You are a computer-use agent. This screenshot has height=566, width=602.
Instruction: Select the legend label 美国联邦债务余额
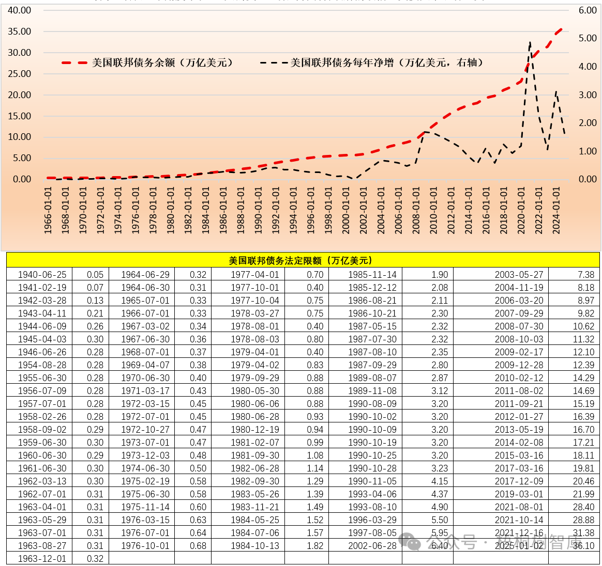162,62
